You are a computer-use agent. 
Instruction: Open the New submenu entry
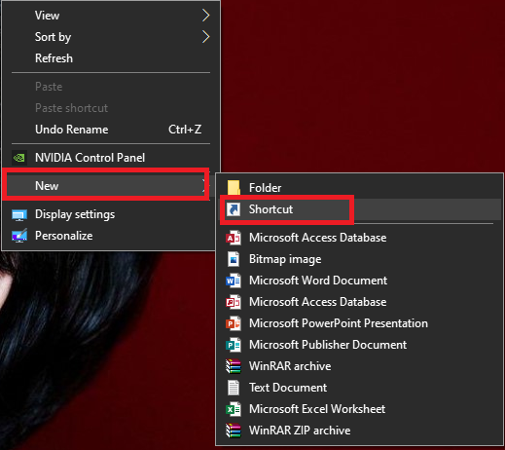tap(108, 186)
